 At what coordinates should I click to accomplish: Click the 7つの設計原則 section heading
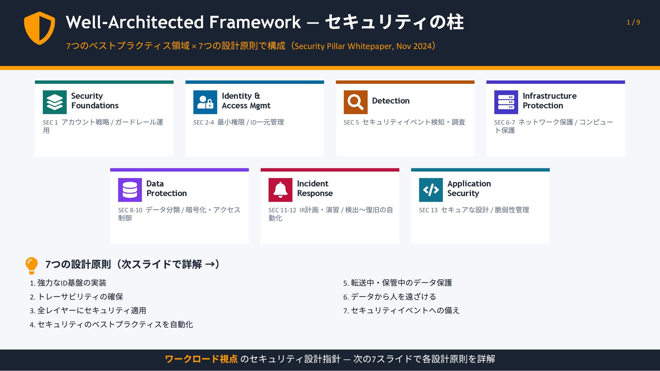tap(132, 264)
